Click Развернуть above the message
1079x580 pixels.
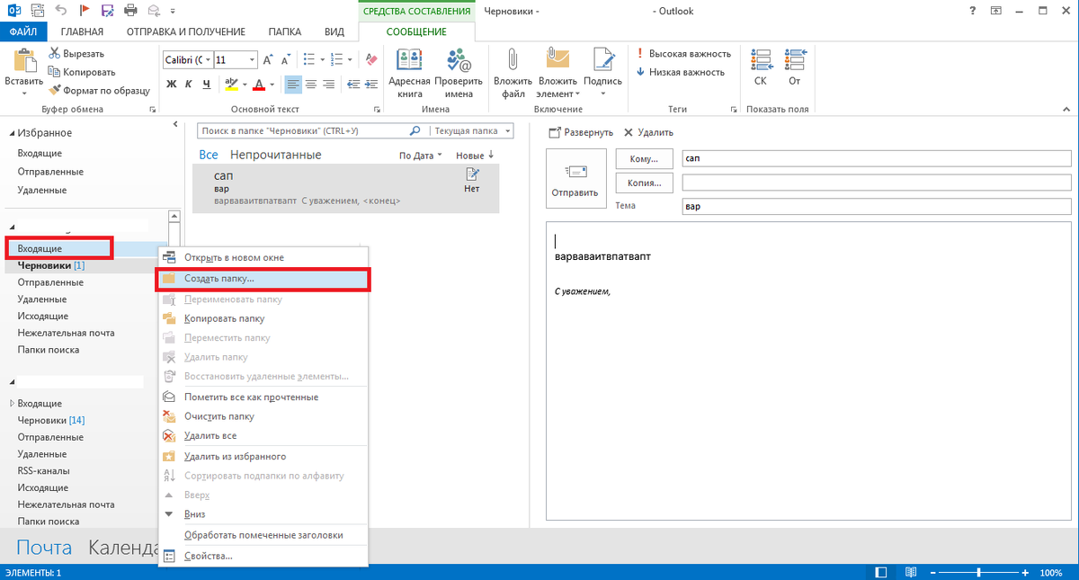coord(581,132)
